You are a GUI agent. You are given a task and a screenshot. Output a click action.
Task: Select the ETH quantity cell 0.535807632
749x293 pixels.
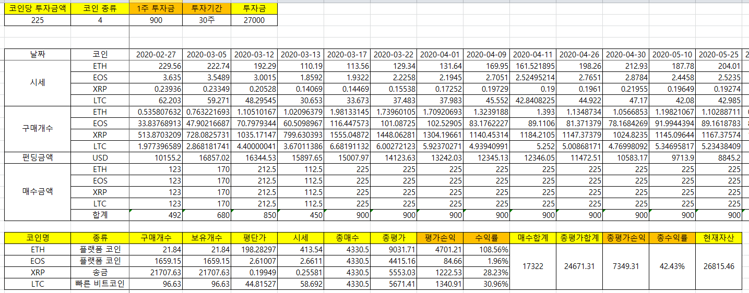coord(156,112)
